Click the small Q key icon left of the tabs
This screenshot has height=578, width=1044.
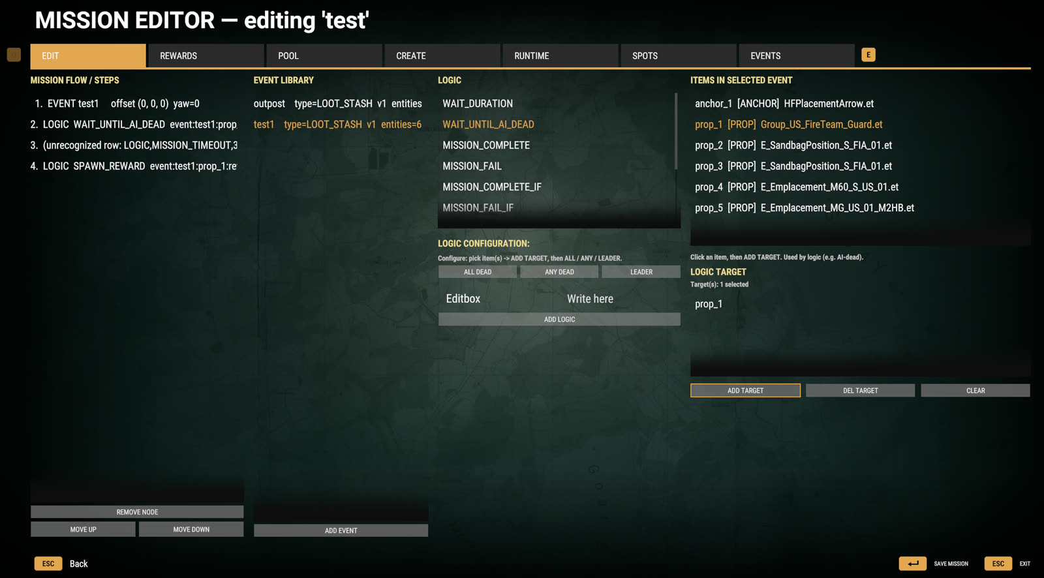14,55
